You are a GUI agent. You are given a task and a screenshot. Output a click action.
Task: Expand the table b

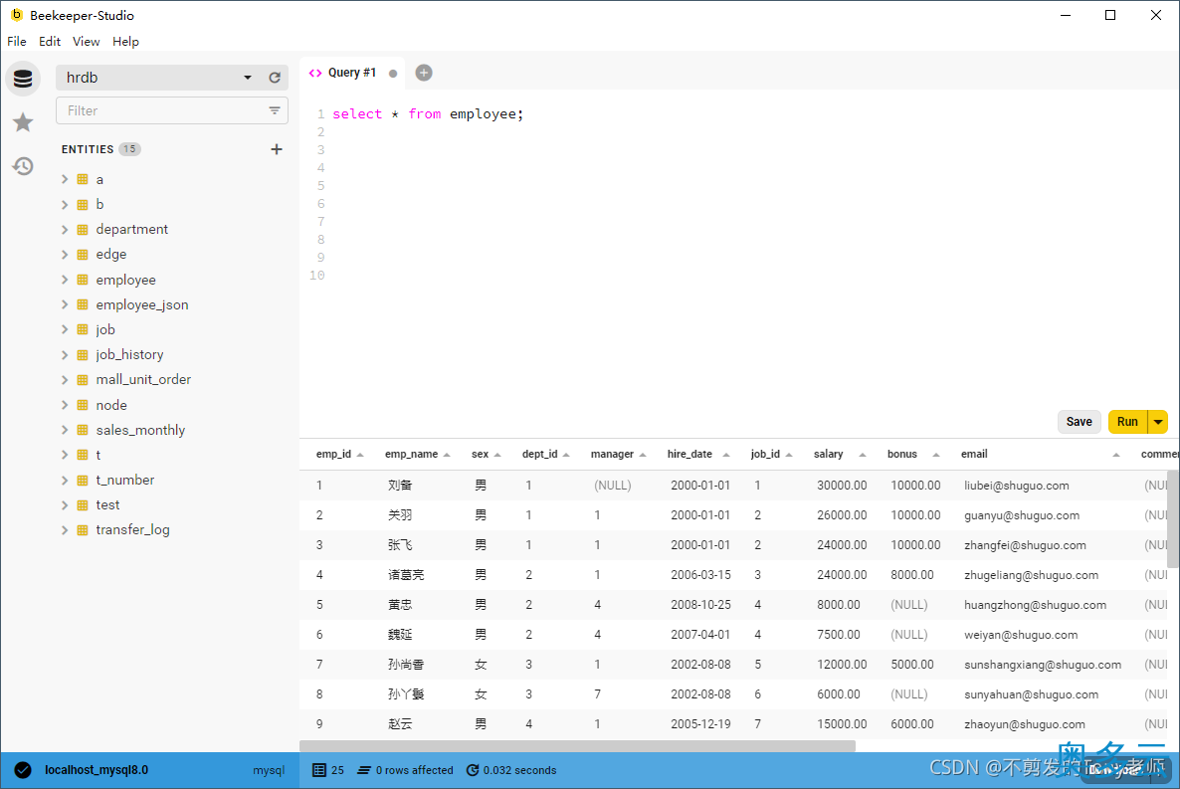pos(65,205)
